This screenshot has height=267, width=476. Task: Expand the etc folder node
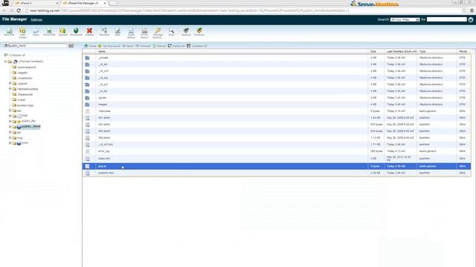(x=10, y=111)
